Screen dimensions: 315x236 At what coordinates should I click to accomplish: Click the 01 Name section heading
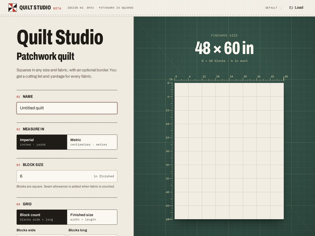point(25,97)
